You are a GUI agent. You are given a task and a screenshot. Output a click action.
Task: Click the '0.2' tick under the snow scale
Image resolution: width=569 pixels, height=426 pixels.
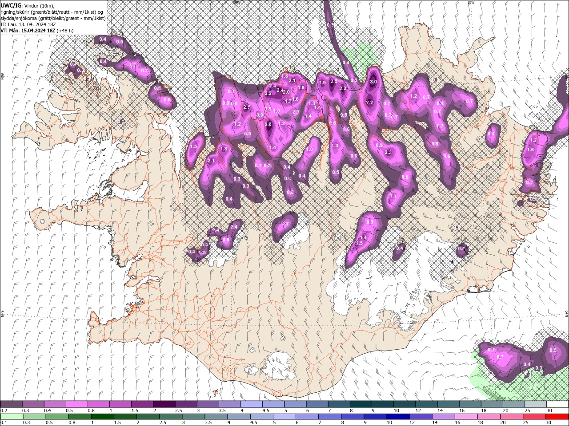(x=4, y=410)
